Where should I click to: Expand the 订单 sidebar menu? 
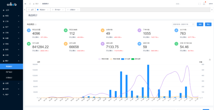(x=11, y=21)
